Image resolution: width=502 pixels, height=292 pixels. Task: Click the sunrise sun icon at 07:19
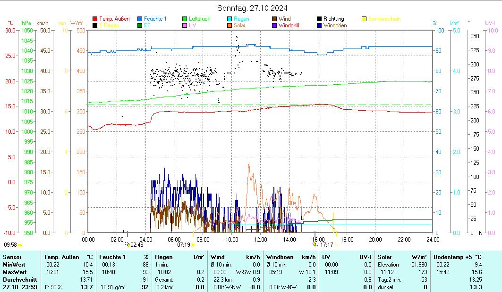coord(193,245)
